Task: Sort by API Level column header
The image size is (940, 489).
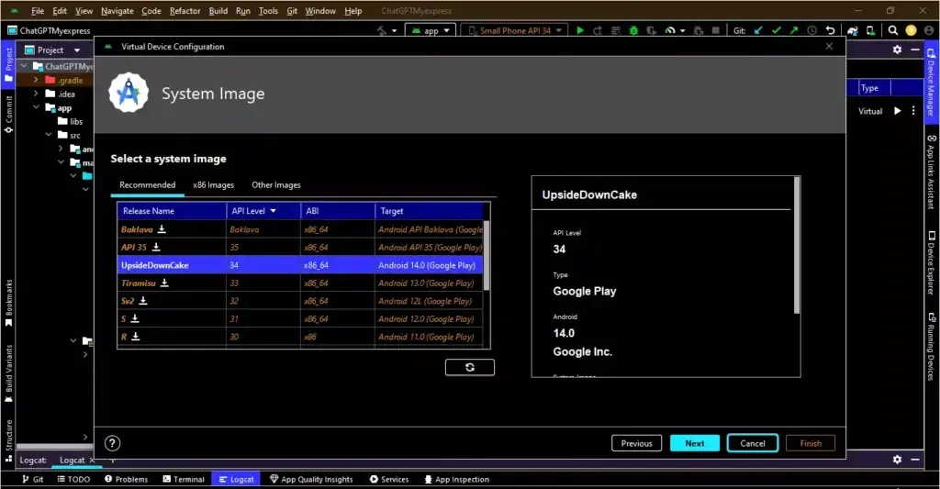Action: pos(263,211)
